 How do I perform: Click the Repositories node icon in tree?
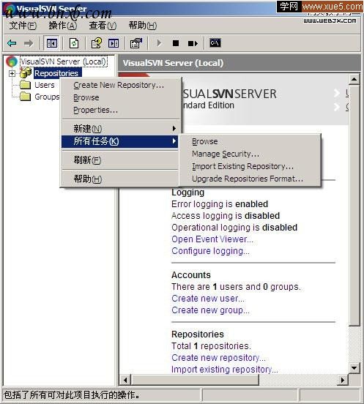pyautogui.click(x=26, y=73)
